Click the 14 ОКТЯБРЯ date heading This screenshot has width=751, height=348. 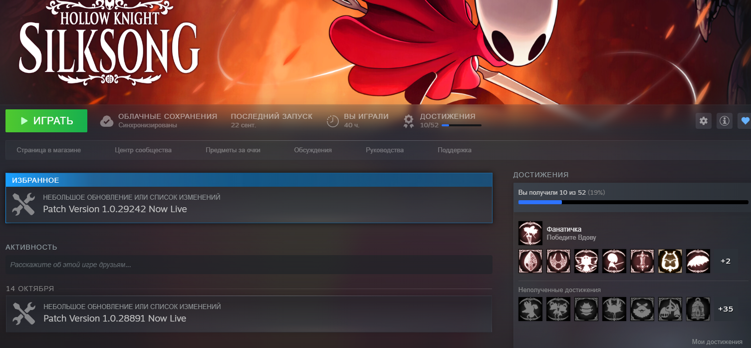tap(30, 289)
